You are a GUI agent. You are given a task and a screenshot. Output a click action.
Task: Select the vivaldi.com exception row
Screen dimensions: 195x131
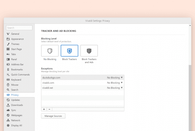[x=83, y=83]
